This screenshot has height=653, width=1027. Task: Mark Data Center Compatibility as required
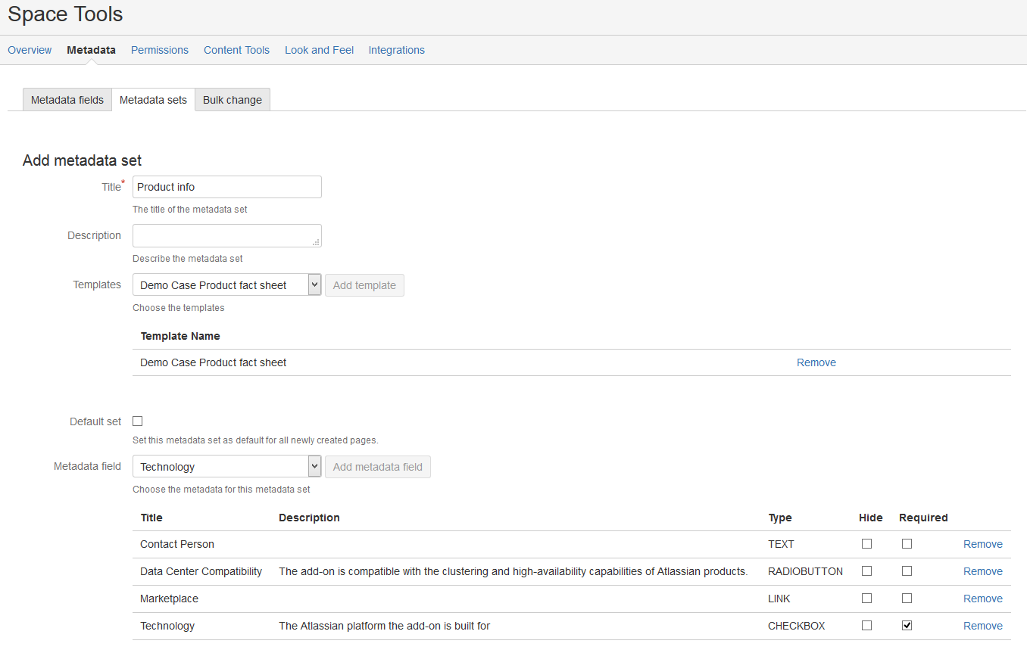(x=907, y=571)
